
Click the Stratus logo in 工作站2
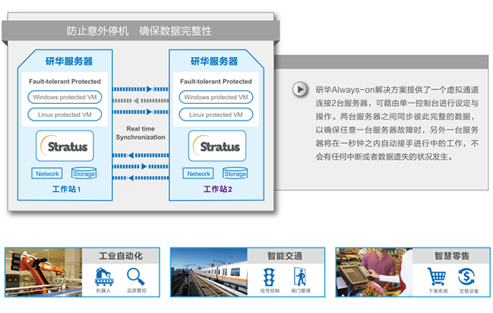point(217,146)
